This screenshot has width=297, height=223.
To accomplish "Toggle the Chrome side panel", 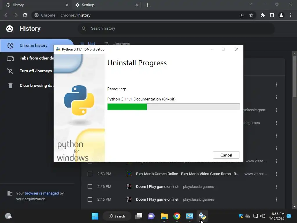I will point(272,15).
